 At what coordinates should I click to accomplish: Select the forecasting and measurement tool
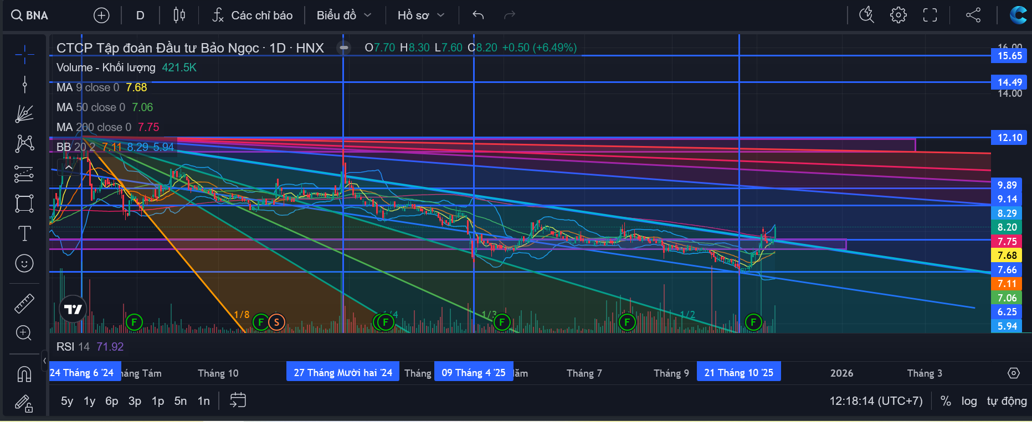click(24, 174)
